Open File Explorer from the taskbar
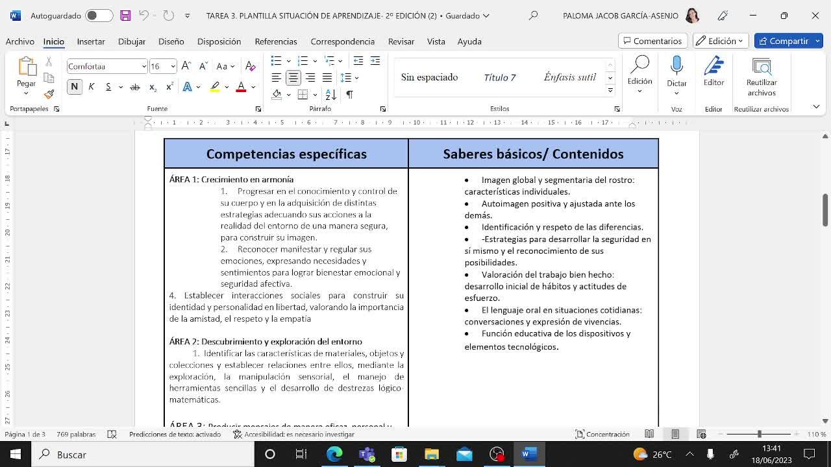The width and height of the screenshot is (831, 467). (432, 454)
